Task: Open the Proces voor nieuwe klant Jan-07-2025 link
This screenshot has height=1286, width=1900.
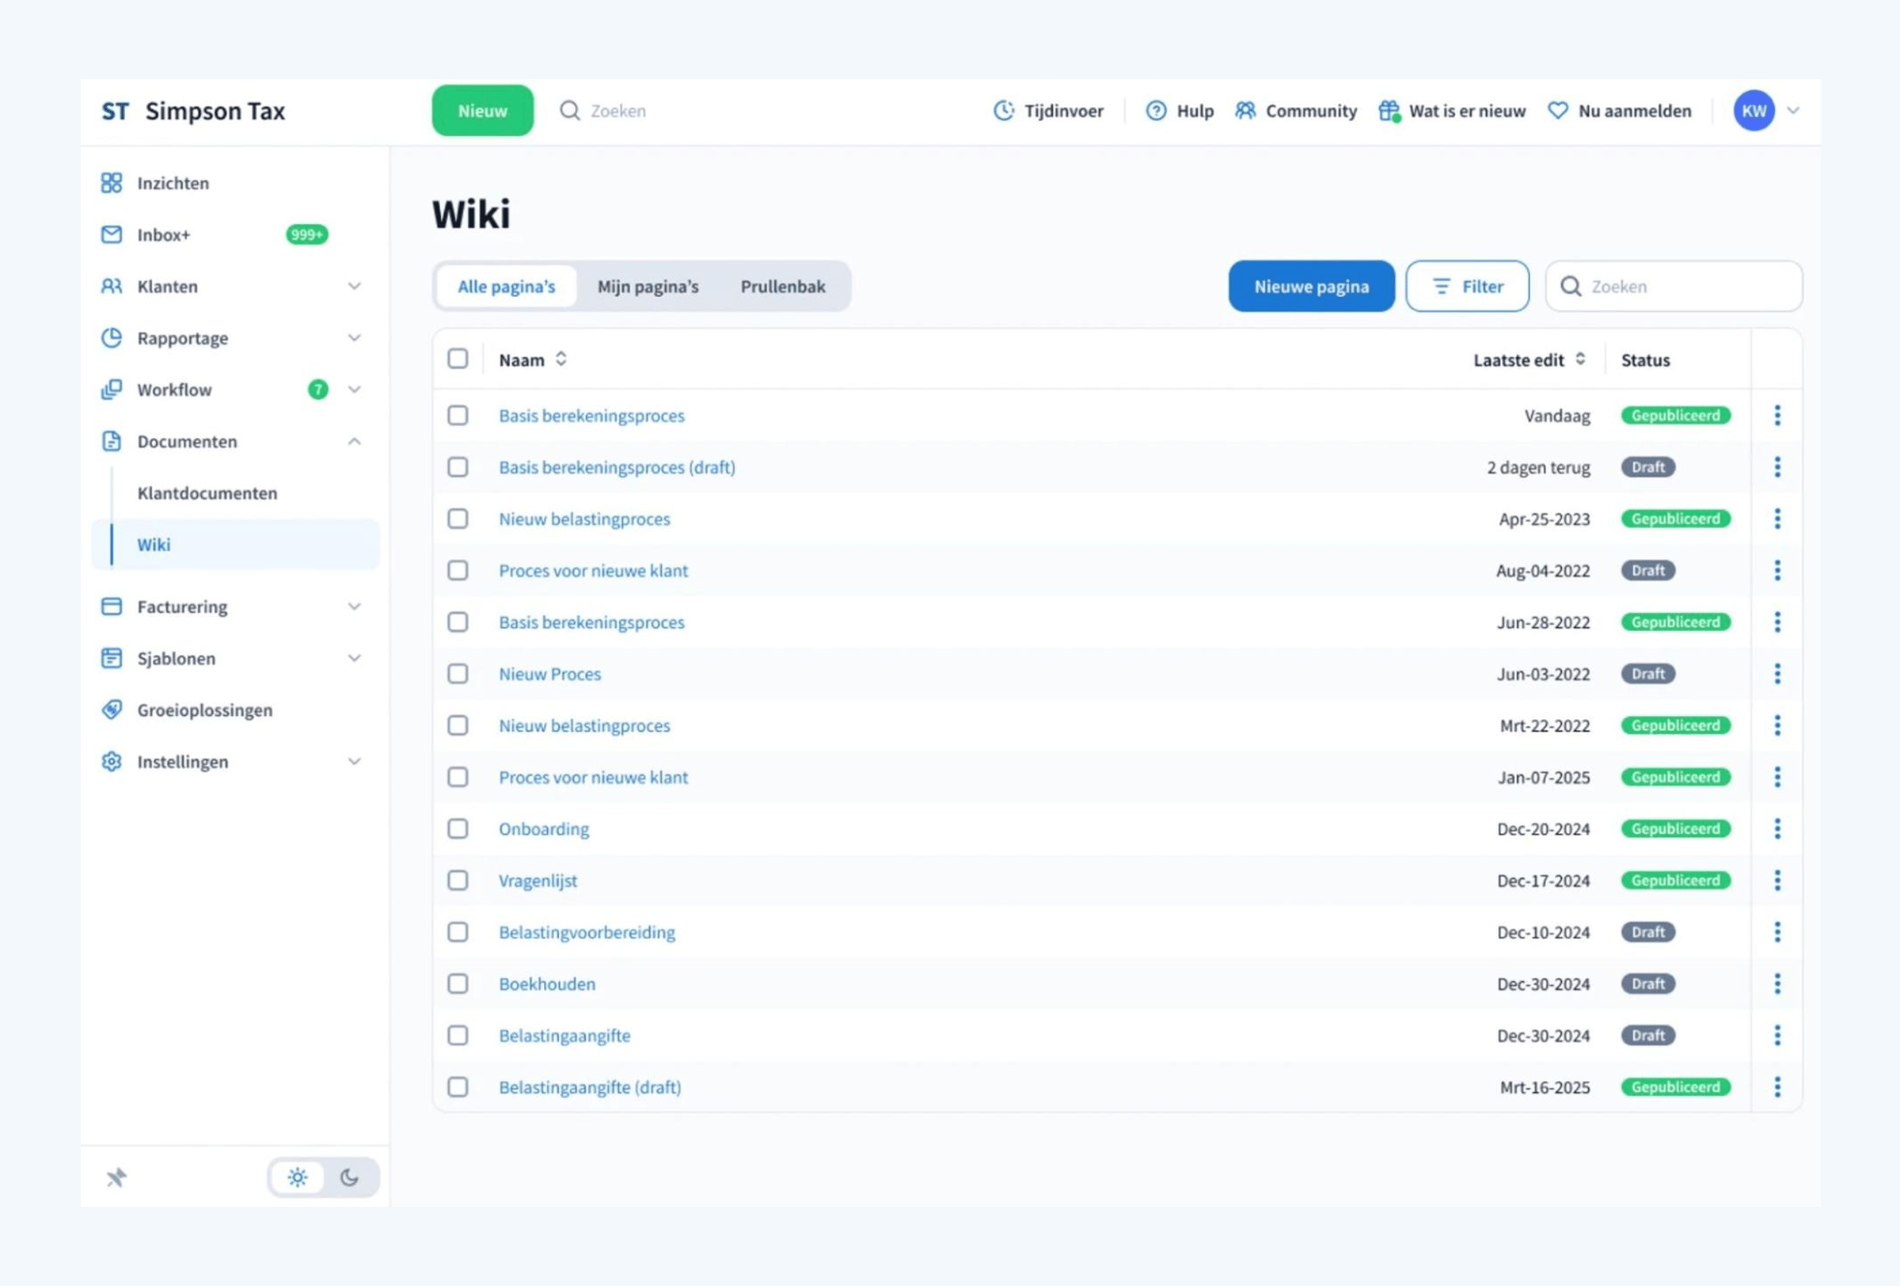Action: [x=594, y=777]
